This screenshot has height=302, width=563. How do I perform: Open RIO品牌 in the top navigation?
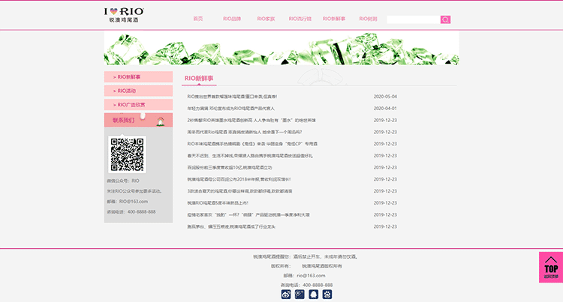point(232,19)
